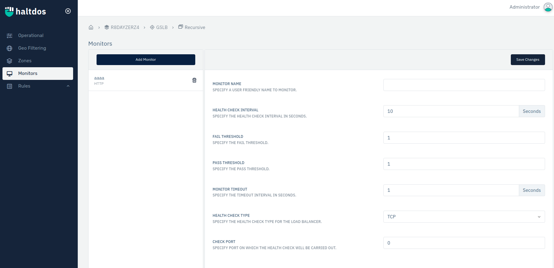The height and width of the screenshot is (268, 554).
Task: Click the Check Port input field
Action: click(x=464, y=243)
